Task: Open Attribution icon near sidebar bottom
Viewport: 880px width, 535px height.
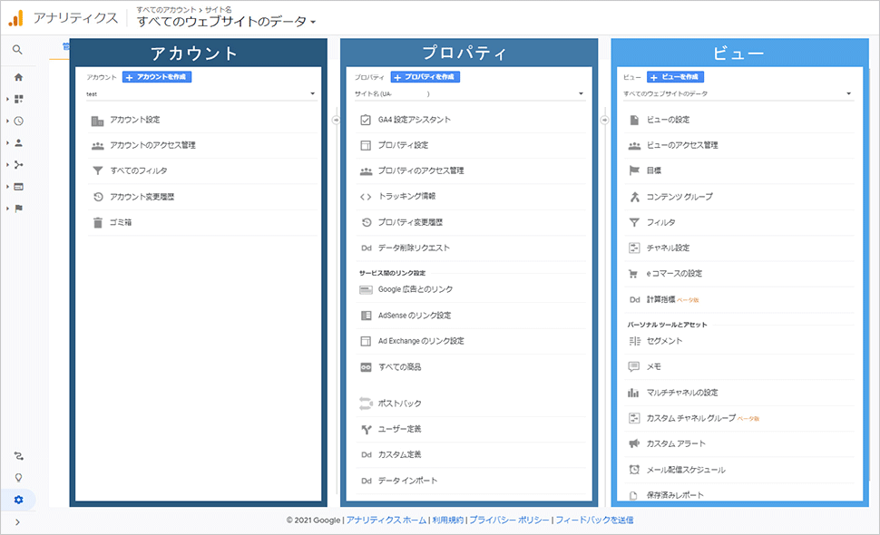Action: [x=18, y=456]
